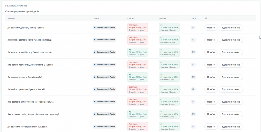Click ChatGPT 'Без згадки' card for 'має хороші відгуки'
The image size is (261, 132).
[x=138, y=102]
